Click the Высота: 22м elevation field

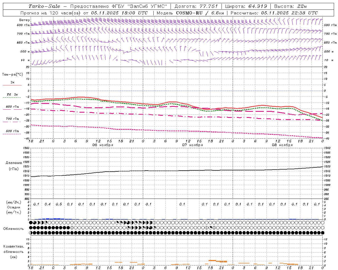tap(290, 6)
